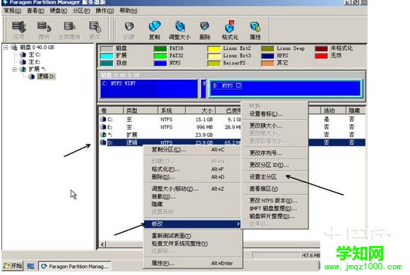This screenshot has height=275, width=410.
Task: Choose 磁盘碎片整理(D)... from submenu
Action: coord(274,216)
